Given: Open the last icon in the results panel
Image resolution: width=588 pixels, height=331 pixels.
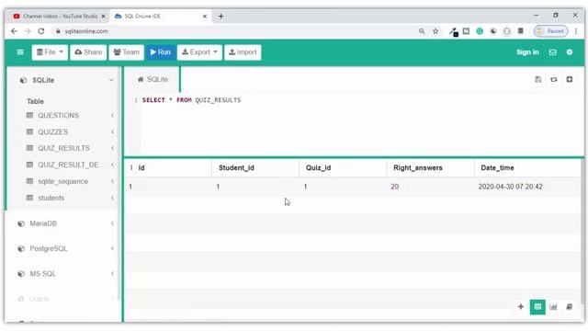Looking at the screenshot, I should [x=569, y=306].
